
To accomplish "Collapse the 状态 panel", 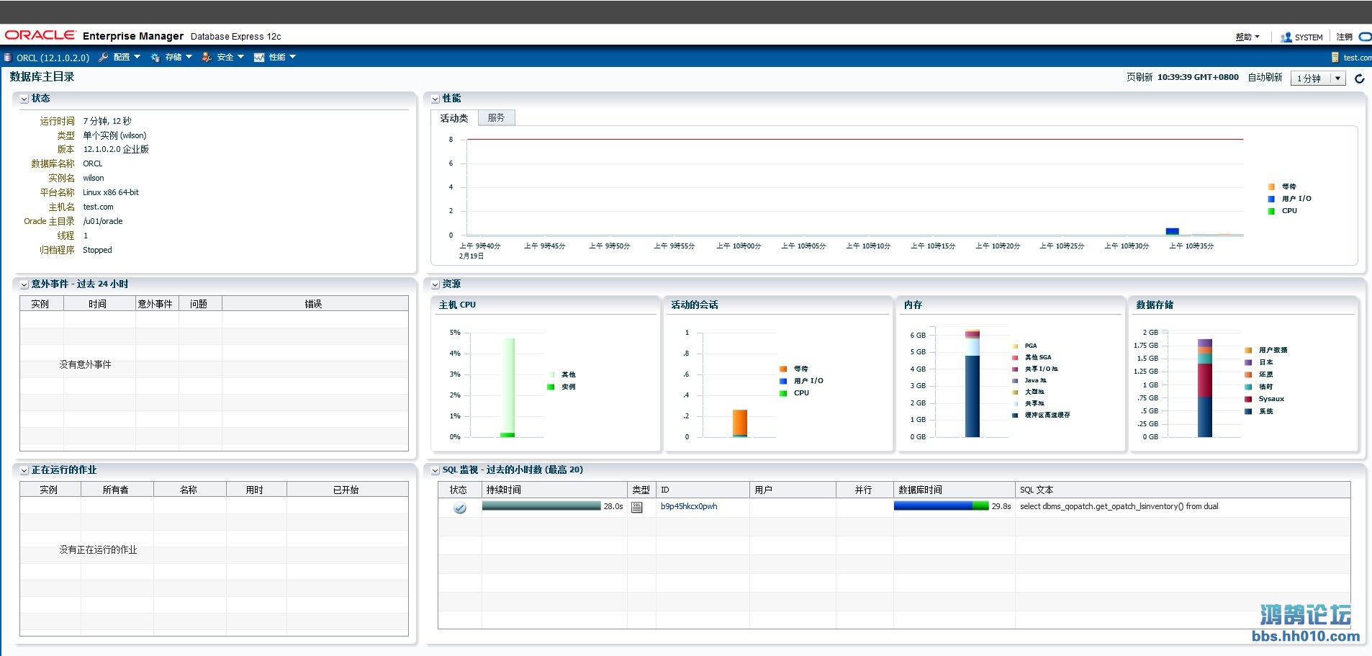I will tap(24, 99).
